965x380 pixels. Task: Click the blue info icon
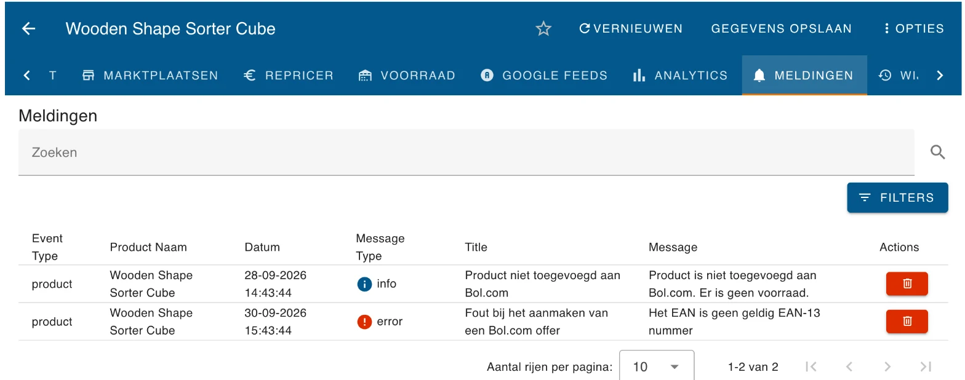point(364,284)
